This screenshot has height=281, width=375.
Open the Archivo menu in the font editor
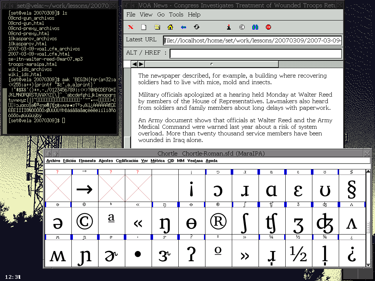[x=53, y=161]
